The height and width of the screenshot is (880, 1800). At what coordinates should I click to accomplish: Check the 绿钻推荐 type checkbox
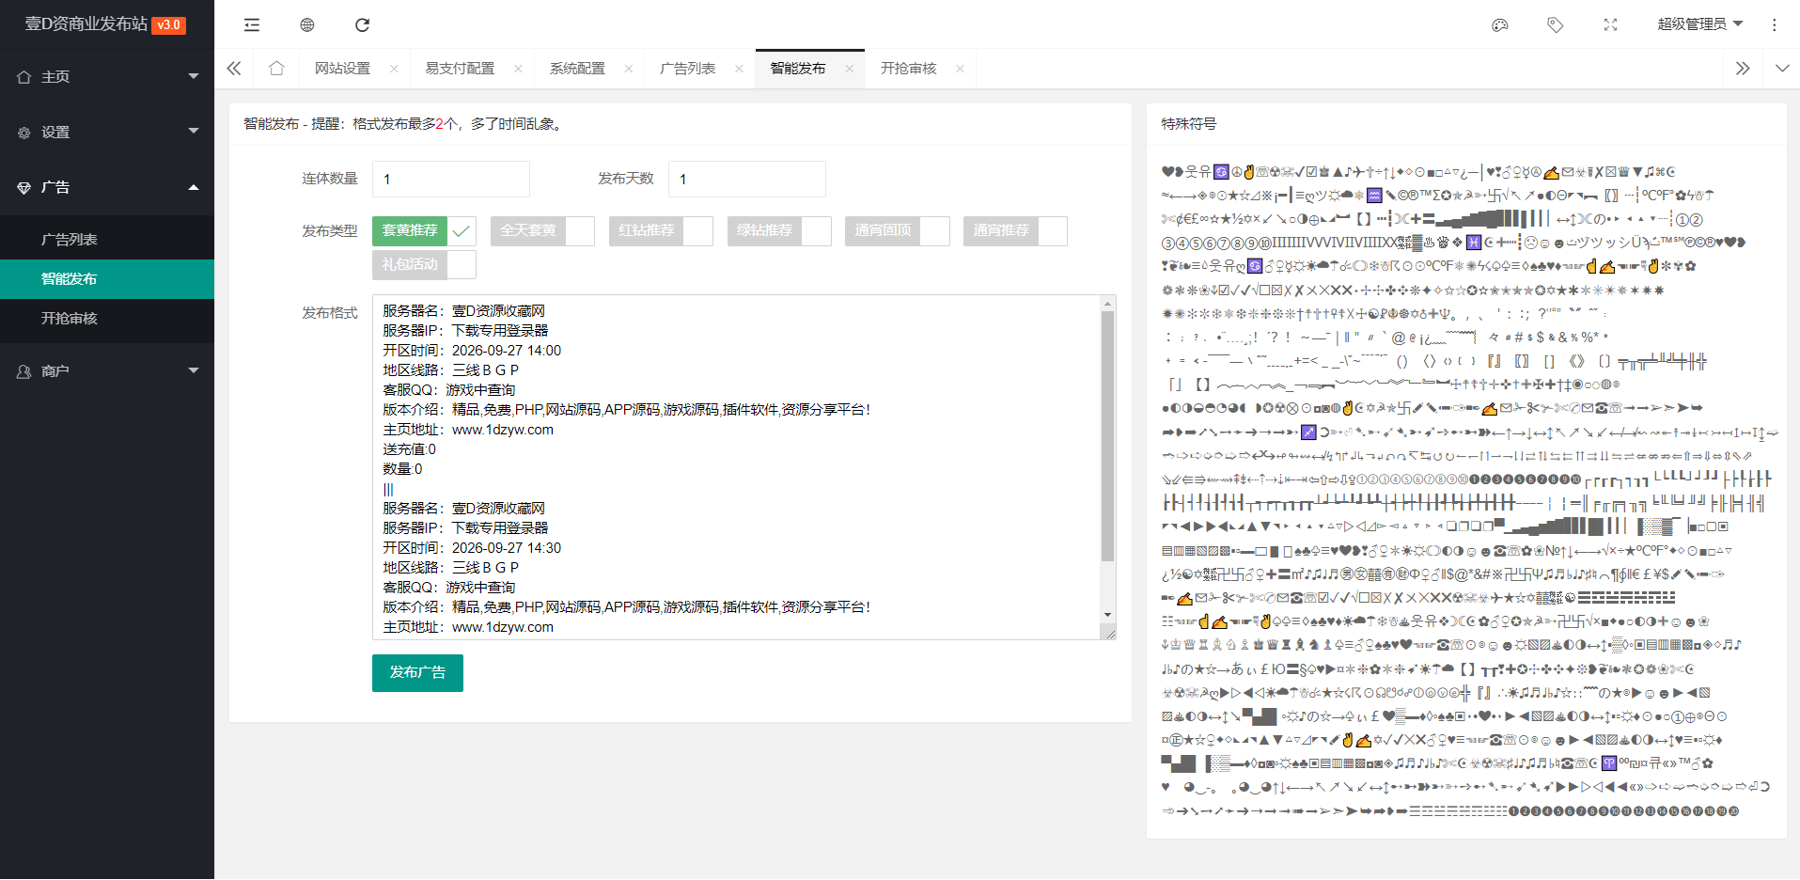point(779,231)
